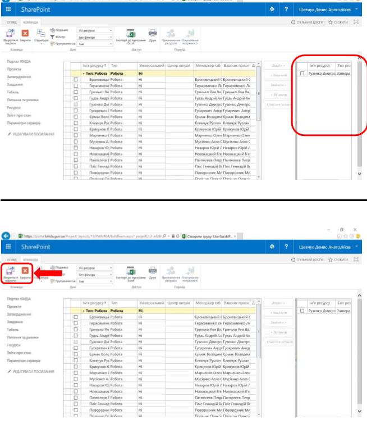This screenshot has width=367, height=424.
Task: Click the vertical scrollbar of the lower resource grid
Action: point(259,348)
